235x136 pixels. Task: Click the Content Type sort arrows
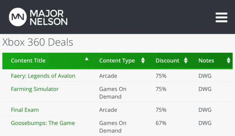pos(143,60)
